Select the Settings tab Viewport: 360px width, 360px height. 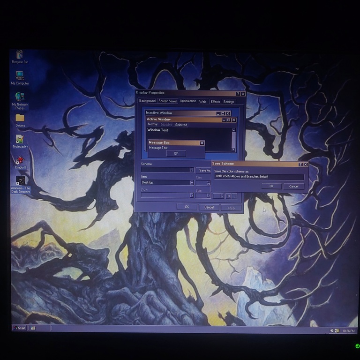229,101
